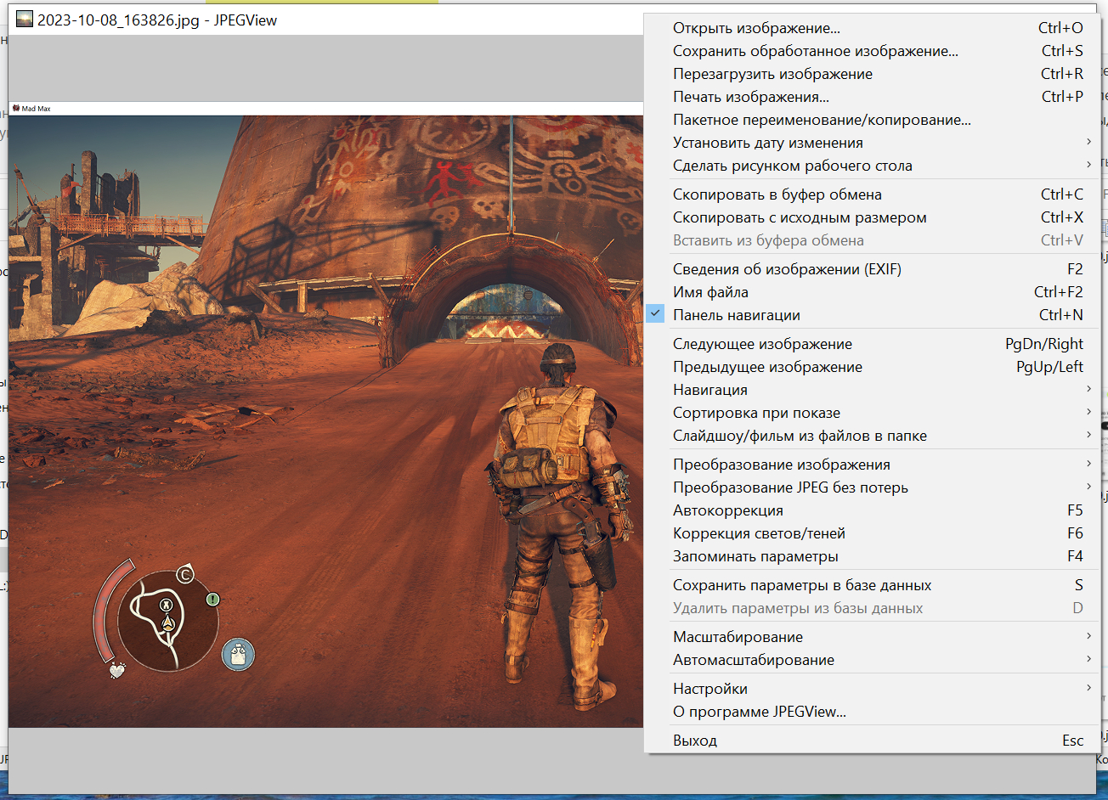Select 'Скопировать в буфер обмена'
This screenshot has height=800, width=1108.
(870, 194)
